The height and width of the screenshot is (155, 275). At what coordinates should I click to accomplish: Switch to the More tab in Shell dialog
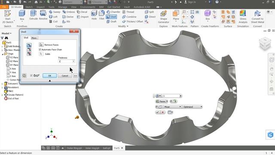click(34, 38)
